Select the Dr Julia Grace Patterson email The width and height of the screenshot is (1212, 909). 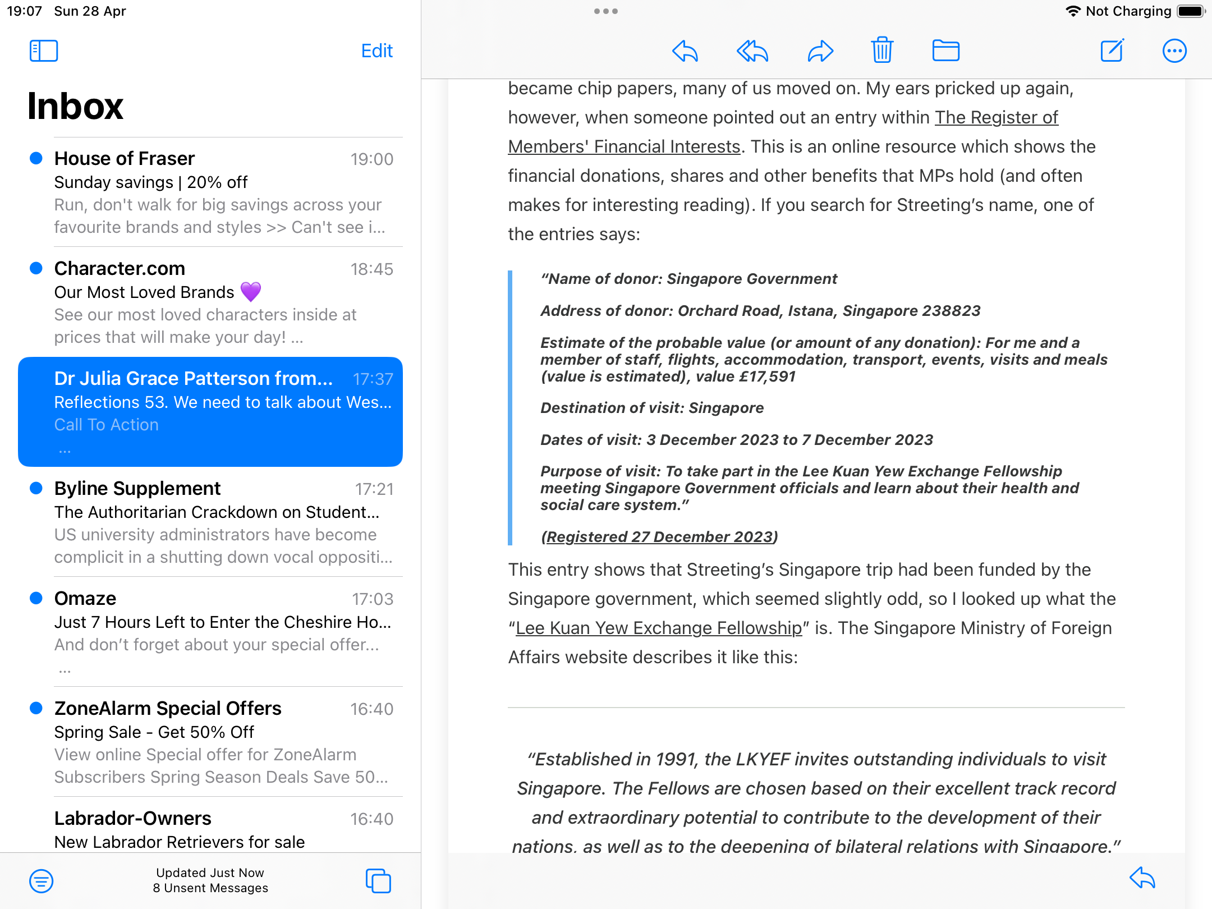pos(210,412)
